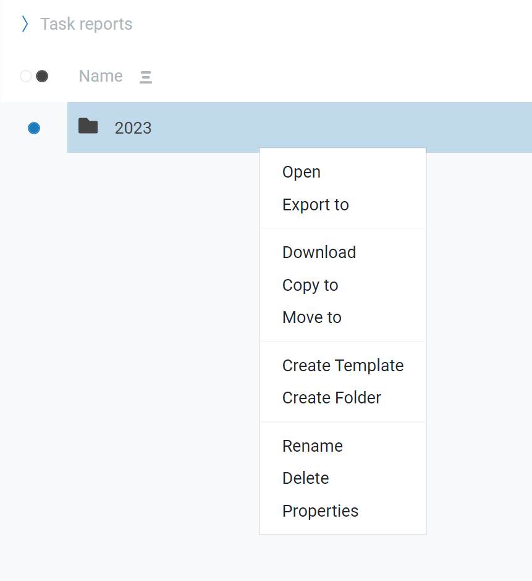Select Create Template menu entry
532x581 pixels.
[343, 366]
